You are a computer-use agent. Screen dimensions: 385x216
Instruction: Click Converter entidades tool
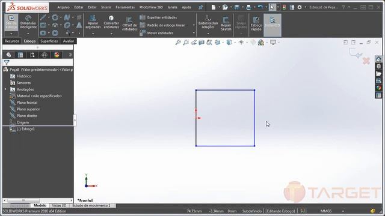point(111,22)
